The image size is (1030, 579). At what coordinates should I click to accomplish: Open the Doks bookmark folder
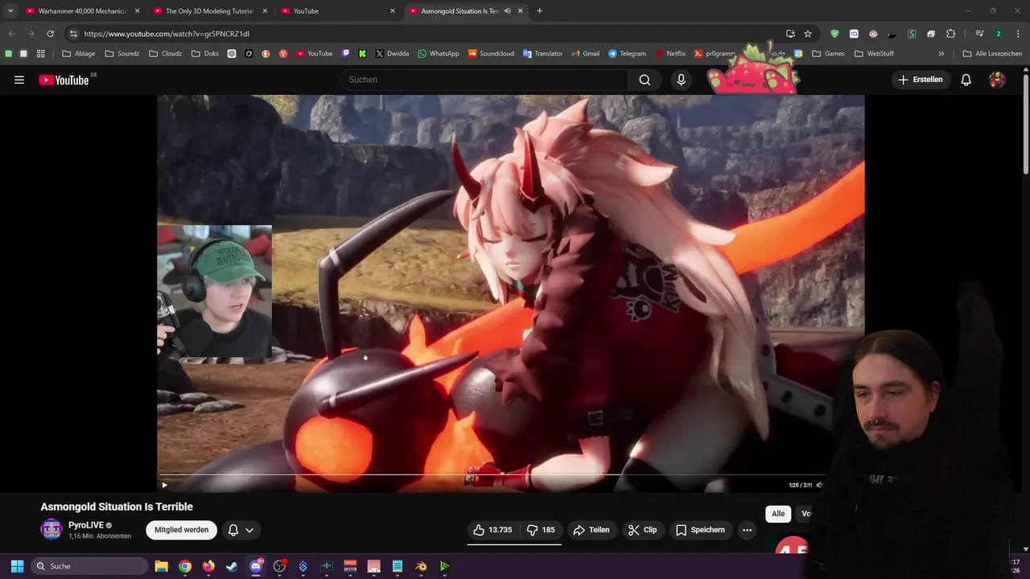pos(205,54)
